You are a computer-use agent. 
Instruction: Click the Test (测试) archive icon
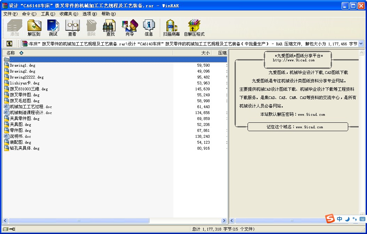pos(53,28)
